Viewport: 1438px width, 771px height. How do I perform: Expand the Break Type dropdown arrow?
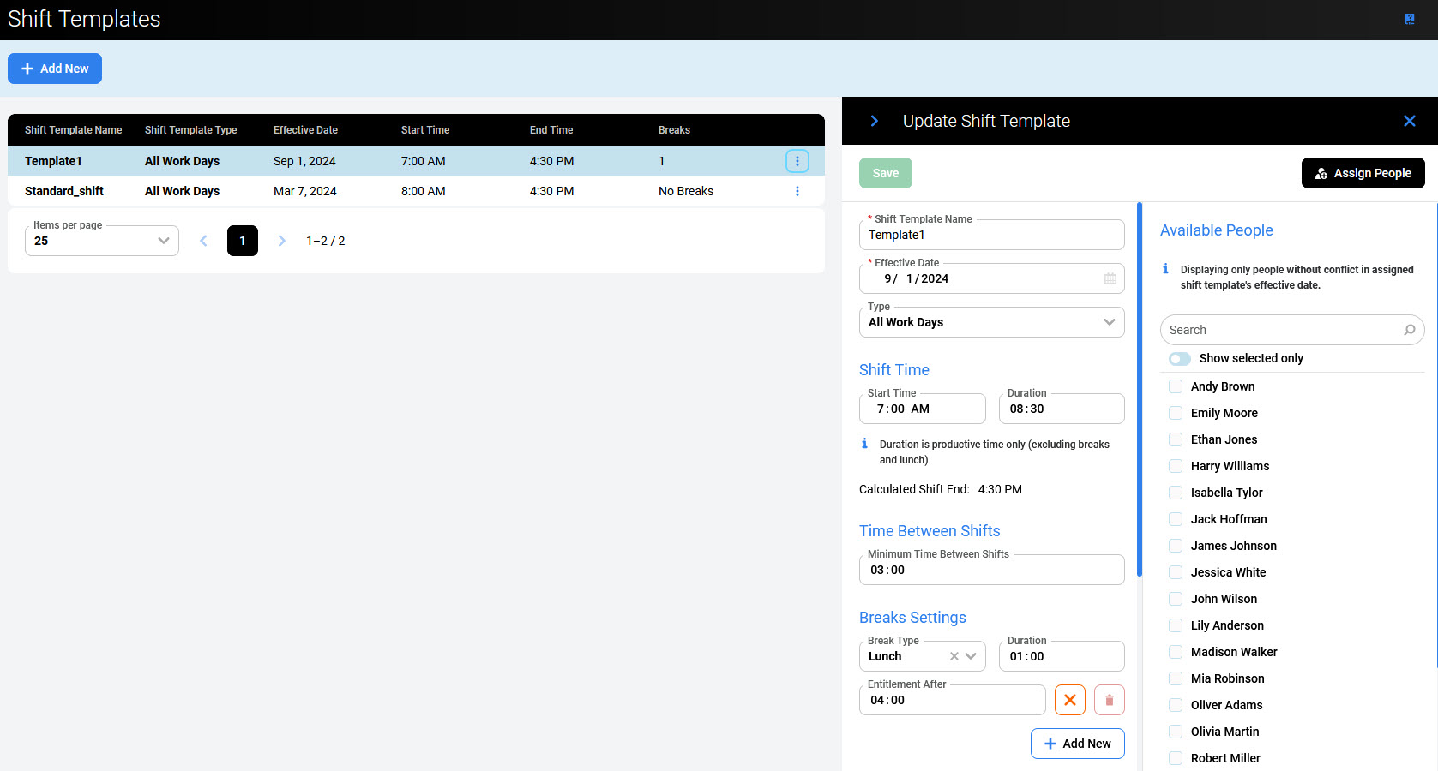[971, 656]
